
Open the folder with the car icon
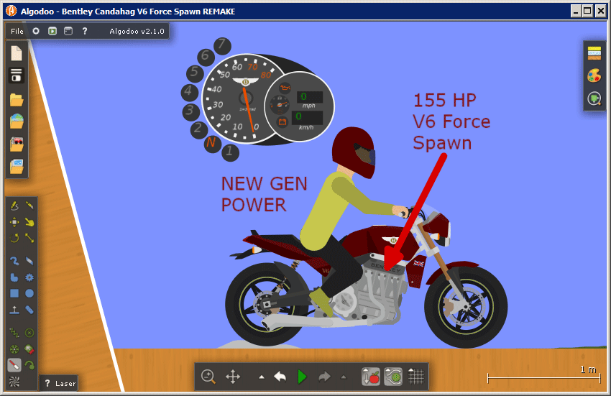pyautogui.click(x=17, y=144)
